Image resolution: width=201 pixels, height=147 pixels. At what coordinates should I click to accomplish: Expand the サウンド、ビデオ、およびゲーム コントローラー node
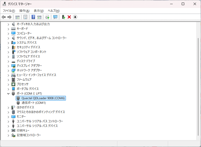click(x=8, y=38)
